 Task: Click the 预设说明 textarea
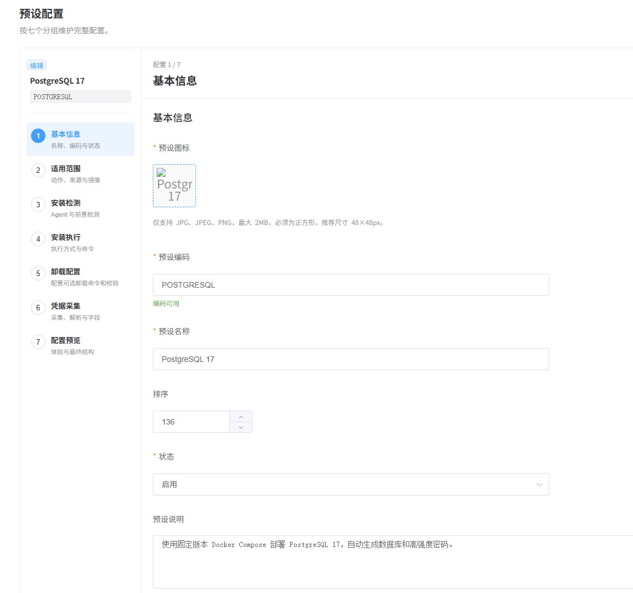(393, 562)
